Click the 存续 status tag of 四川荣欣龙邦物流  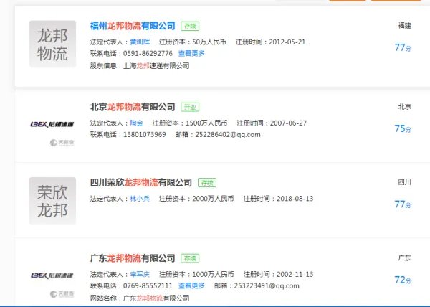click(207, 183)
